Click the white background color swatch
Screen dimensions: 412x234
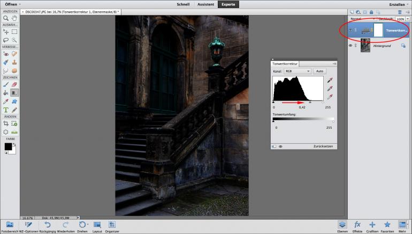coord(14,152)
